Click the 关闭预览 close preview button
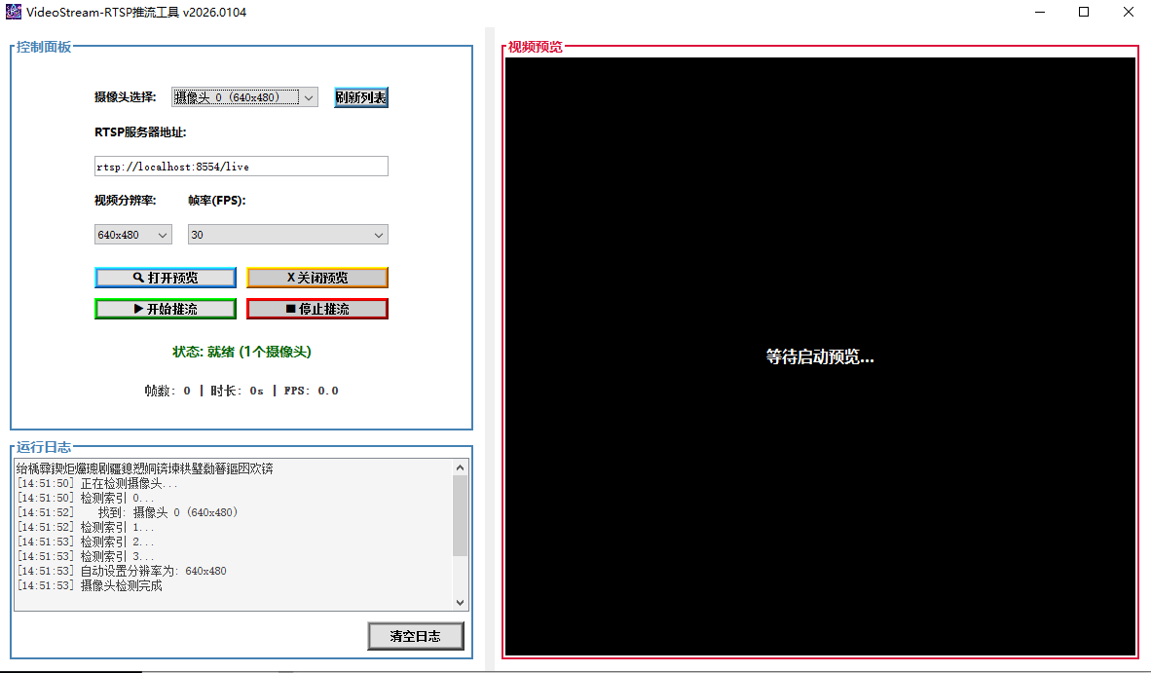This screenshot has width=1151, height=673. (317, 278)
